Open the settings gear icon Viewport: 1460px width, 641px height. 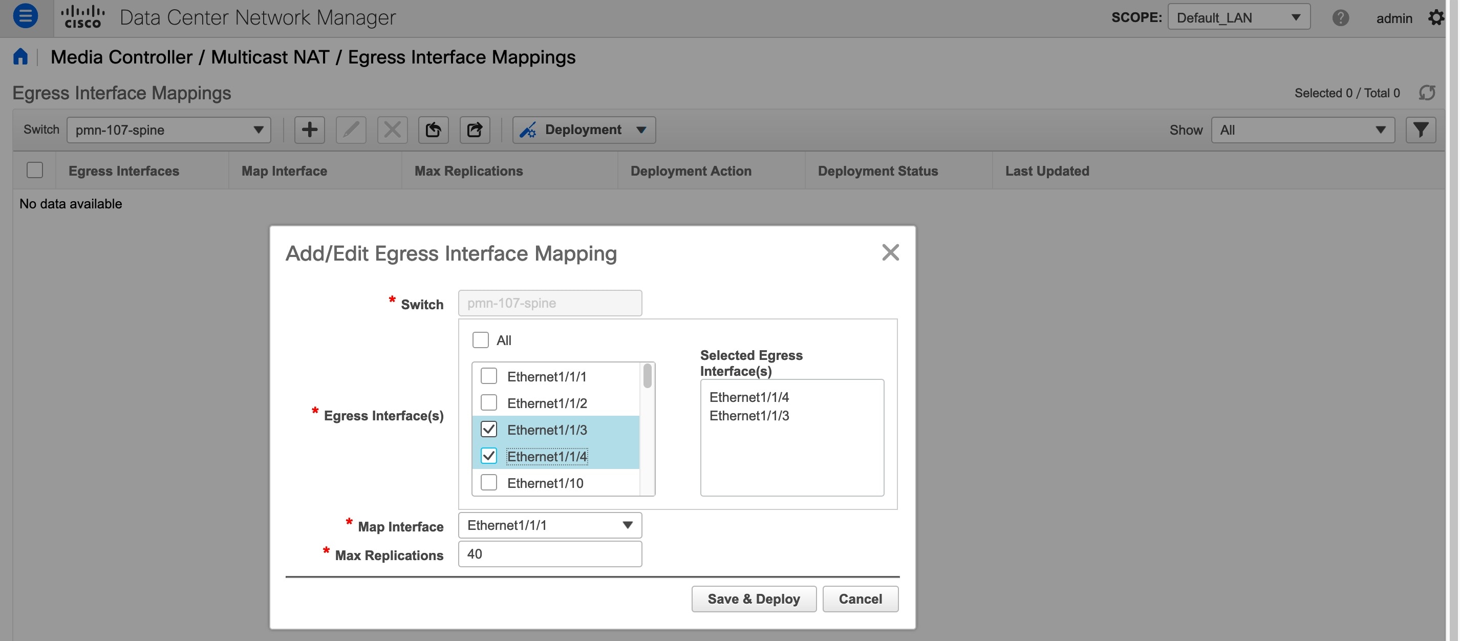click(x=1435, y=17)
